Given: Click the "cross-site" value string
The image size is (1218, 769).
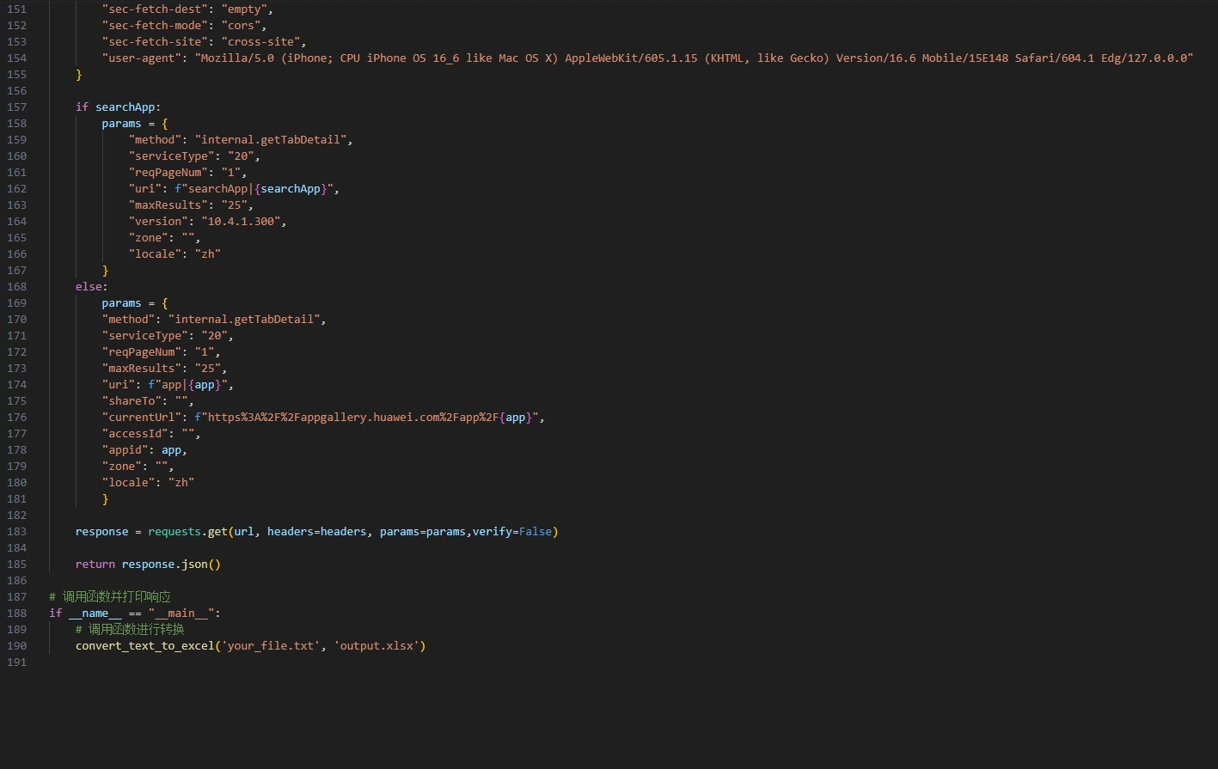Looking at the screenshot, I should (x=260, y=42).
